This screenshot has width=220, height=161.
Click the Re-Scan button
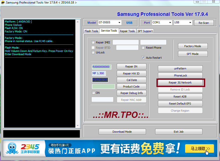tap(204, 23)
